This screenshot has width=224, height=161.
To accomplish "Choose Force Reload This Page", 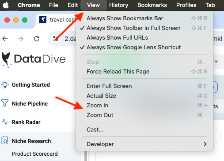I will [x=144, y=72].
